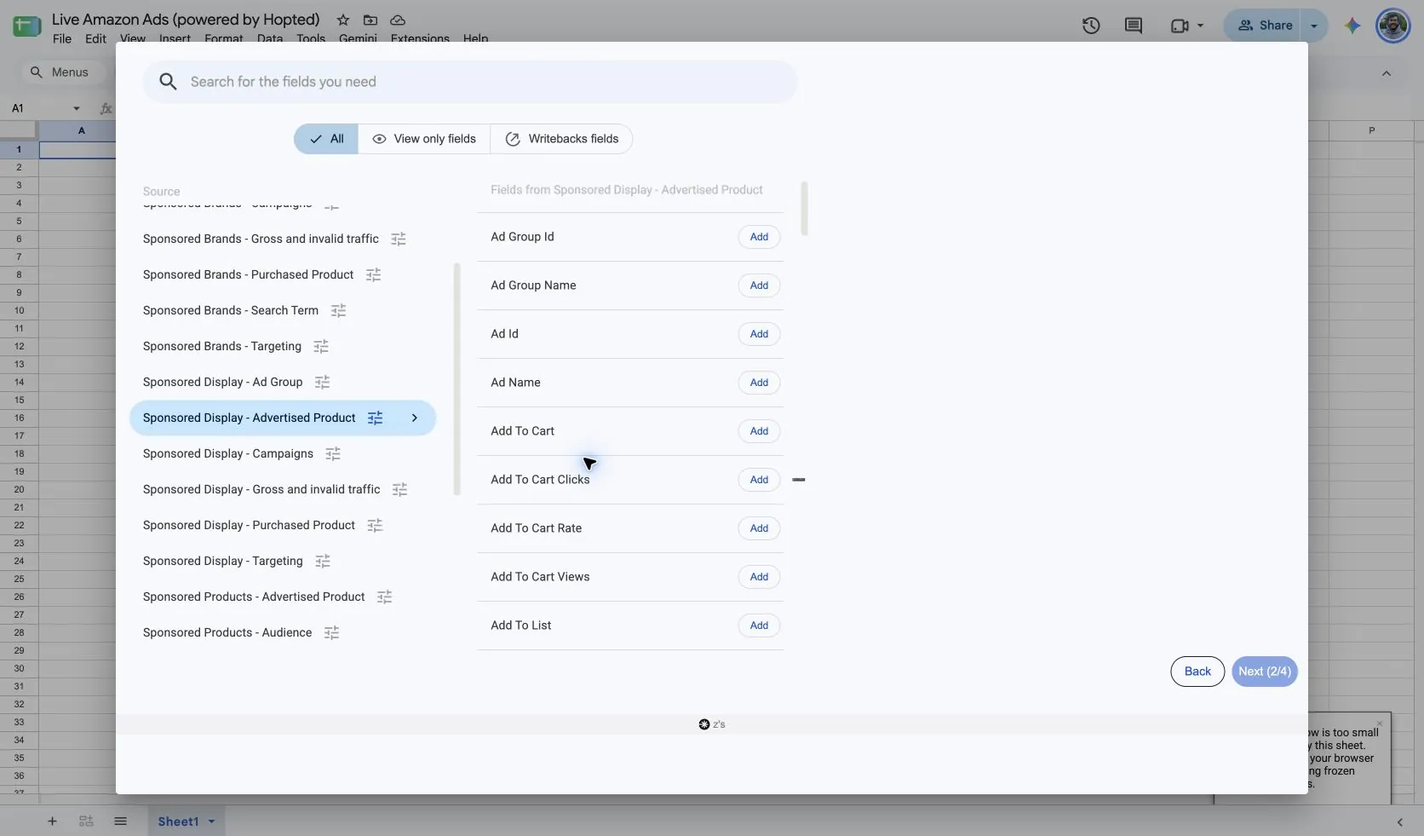Open settings icon for Sponsored Display - Ad Group
Viewport: 1424px width, 836px height.
(322, 383)
